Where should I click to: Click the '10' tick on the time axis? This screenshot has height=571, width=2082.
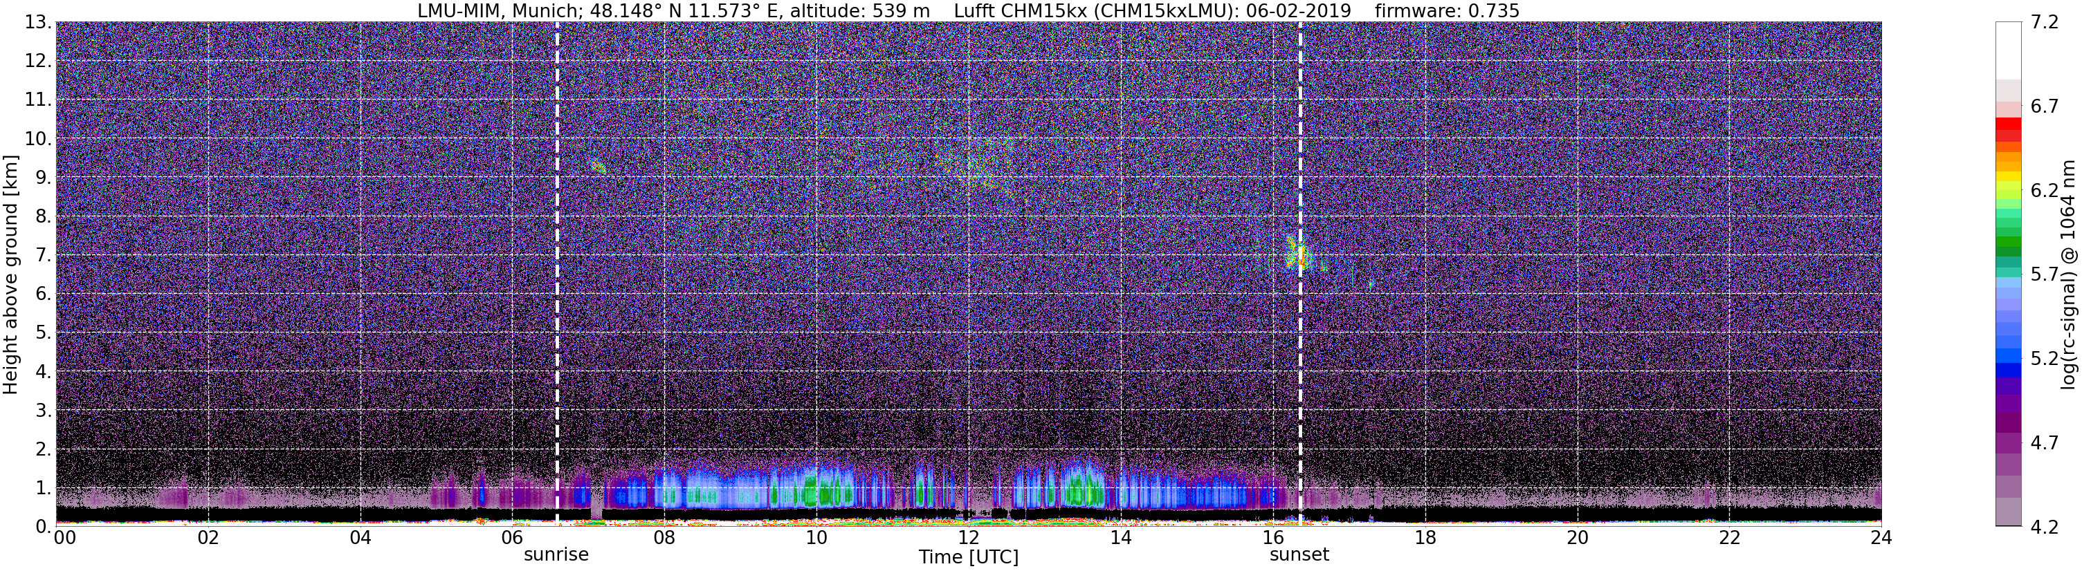coord(816,538)
